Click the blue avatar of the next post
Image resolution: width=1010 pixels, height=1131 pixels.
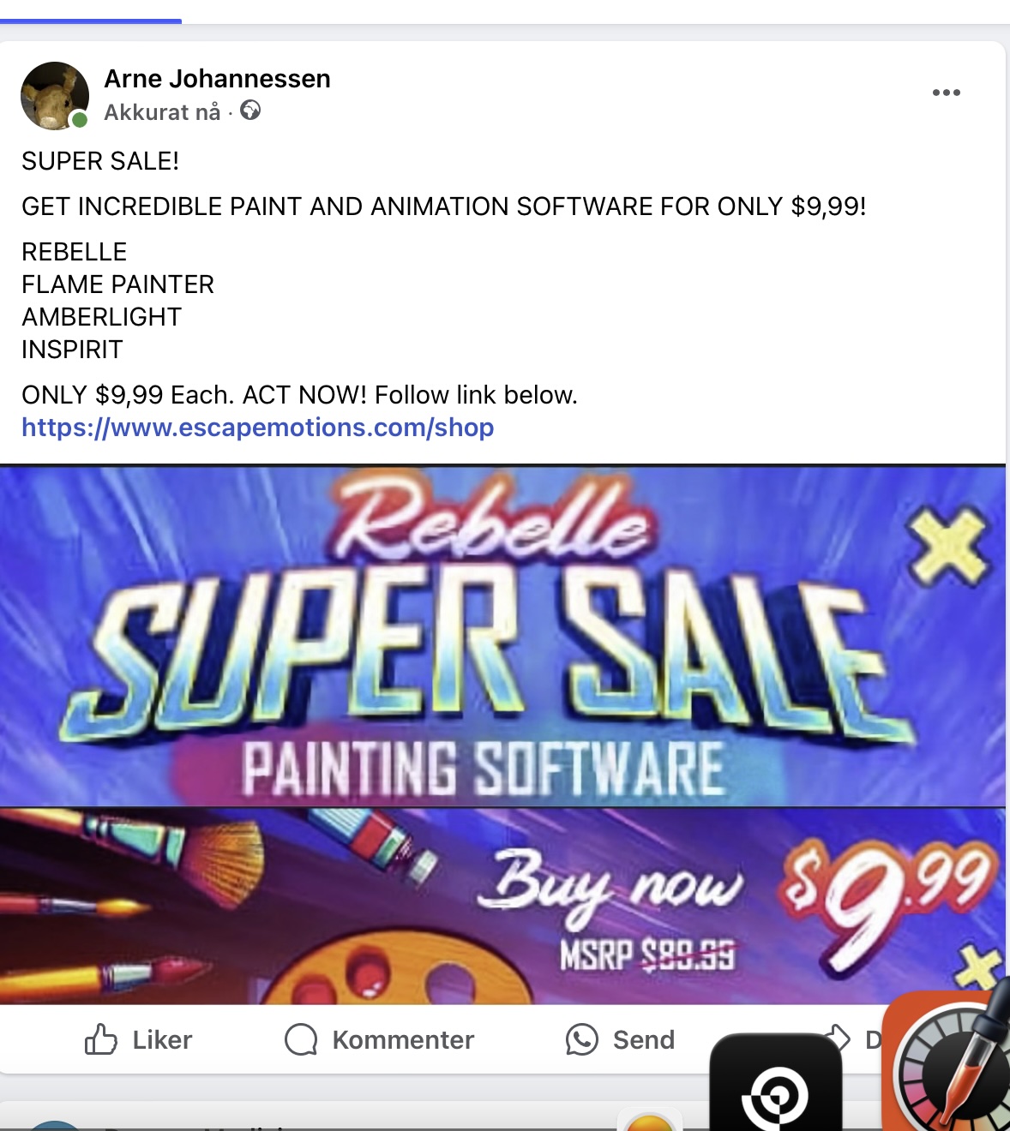pyautogui.click(x=53, y=1125)
